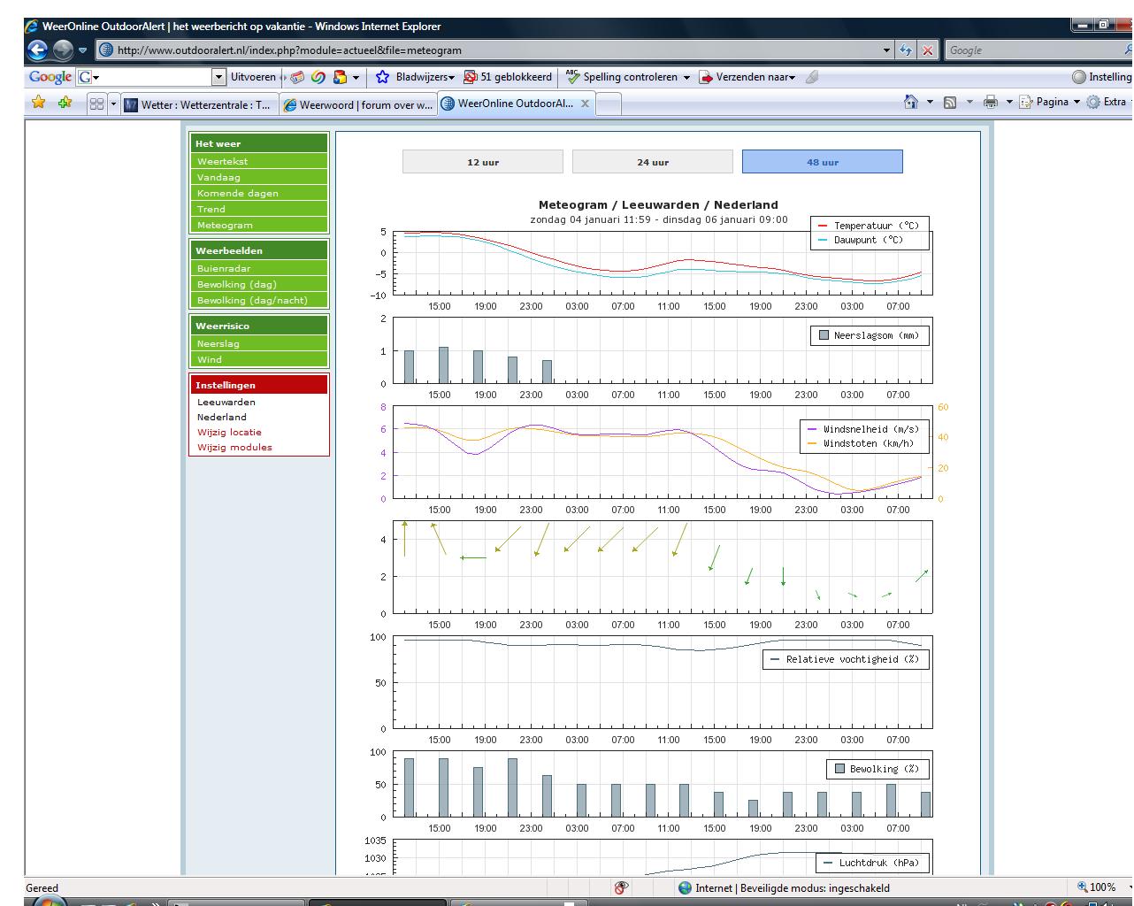Open the Quick Tabs grid icon
Viewport: 1134px width, 906px height.
pyautogui.click(x=96, y=104)
